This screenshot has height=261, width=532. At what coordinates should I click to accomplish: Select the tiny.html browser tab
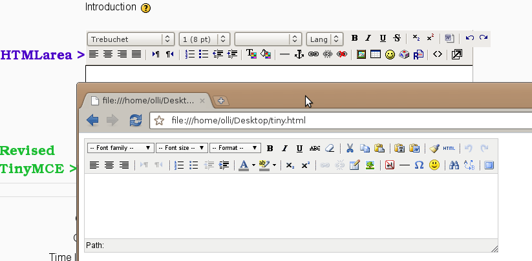point(147,101)
